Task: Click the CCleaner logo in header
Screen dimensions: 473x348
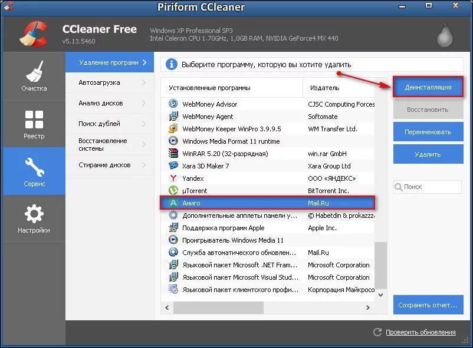Action: (x=34, y=34)
